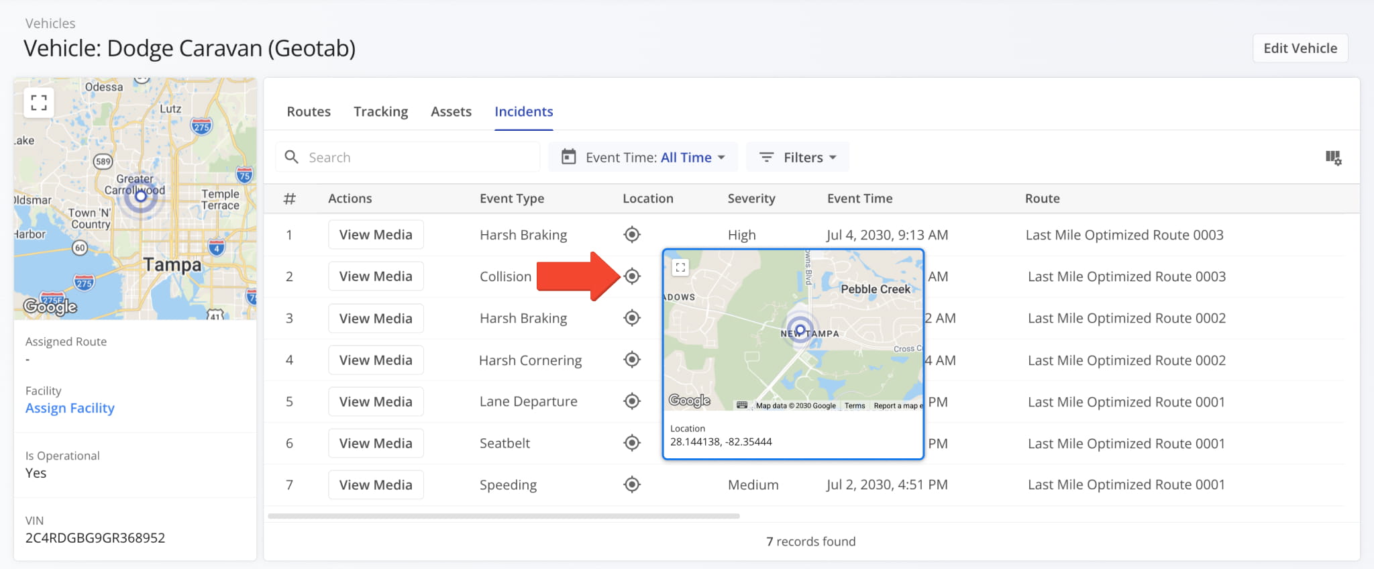Open table column settings icon

click(x=1333, y=158)
